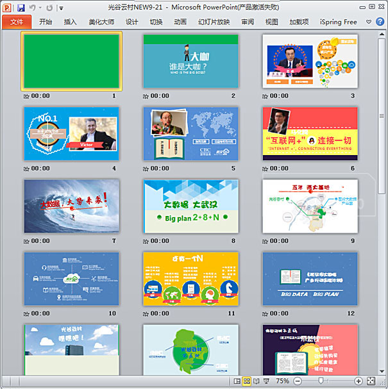This screenshot has height=389, width=388.
Task: Click the Undo arrow icon
Action: [x=32, y=8]
